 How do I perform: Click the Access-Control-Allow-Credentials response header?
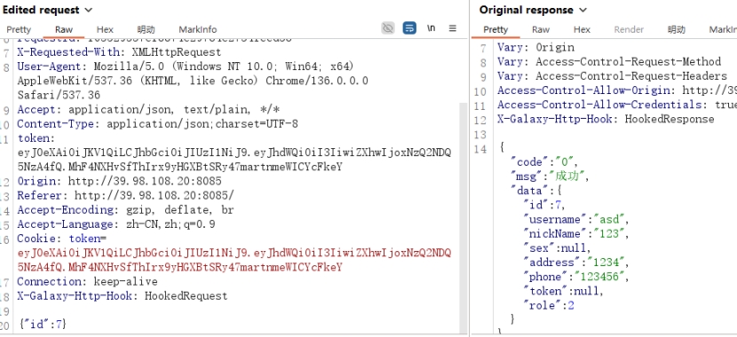617,105
